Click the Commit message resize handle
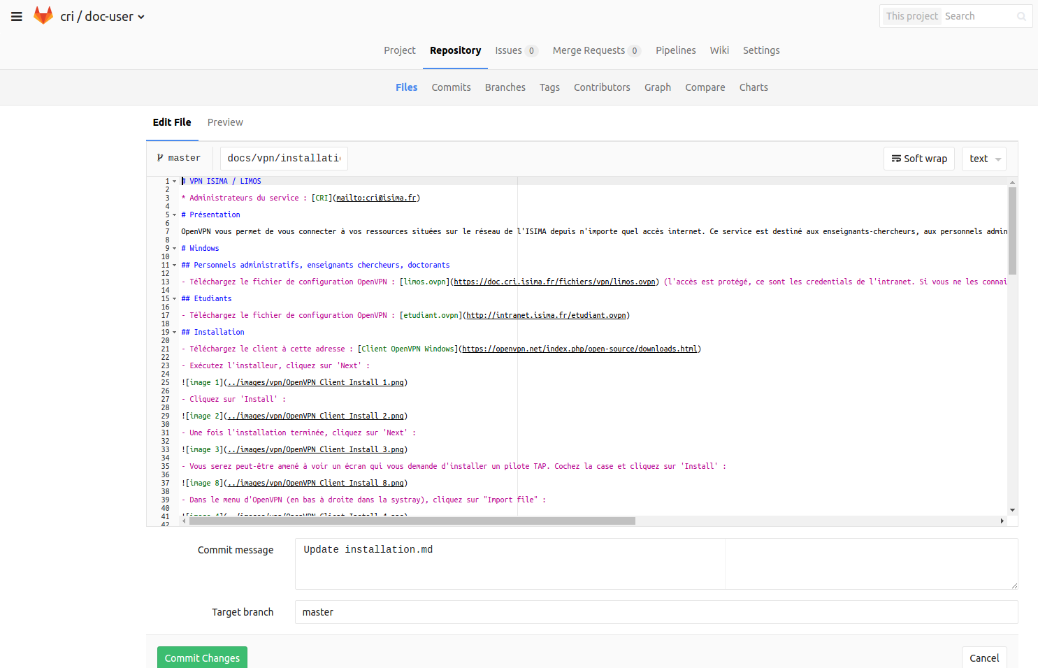Viewport: 1038px width, 668px height. [1014, 586]
